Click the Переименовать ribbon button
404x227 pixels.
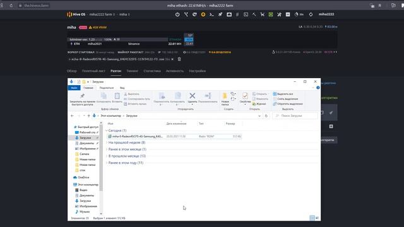tap(208, 98)
